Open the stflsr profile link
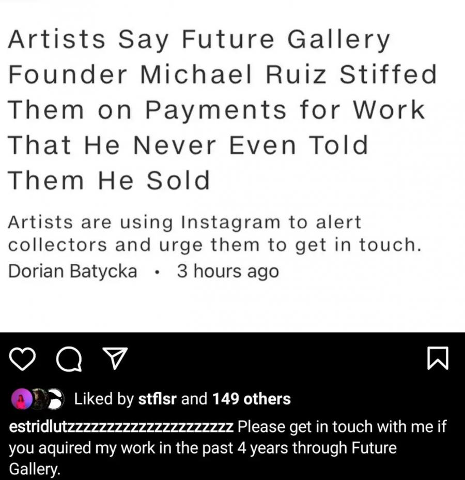 tap(159, 399)
